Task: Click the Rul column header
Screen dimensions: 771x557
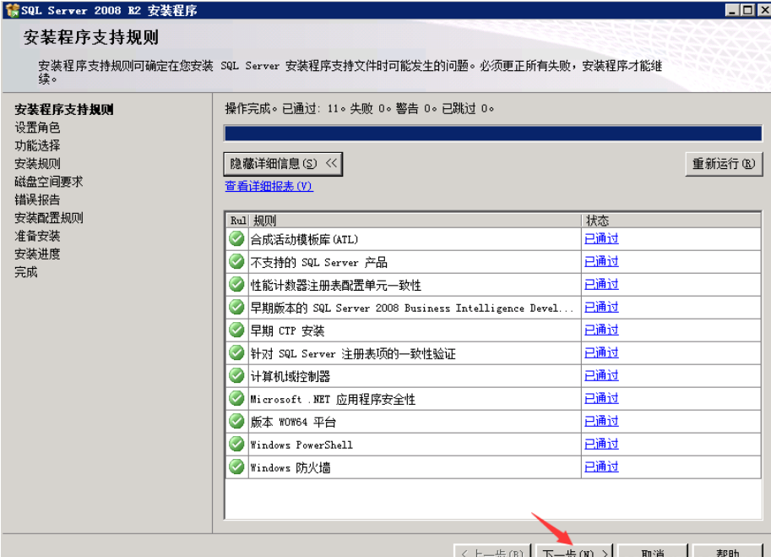Action: pyautogui.click(x=238, y=221)
